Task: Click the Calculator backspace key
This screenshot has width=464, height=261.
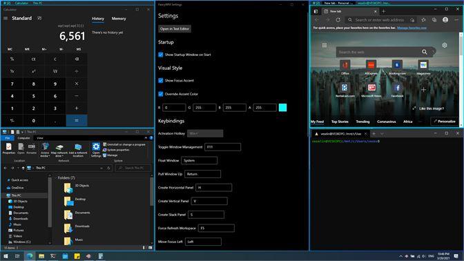Action: point(77,59)
